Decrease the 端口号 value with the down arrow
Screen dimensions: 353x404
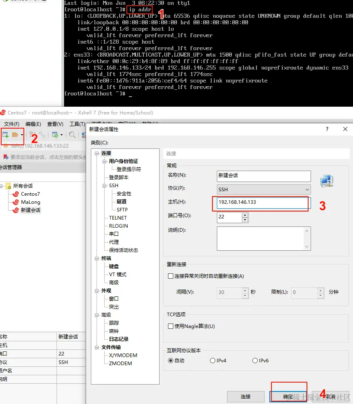(x=245, y=220)
